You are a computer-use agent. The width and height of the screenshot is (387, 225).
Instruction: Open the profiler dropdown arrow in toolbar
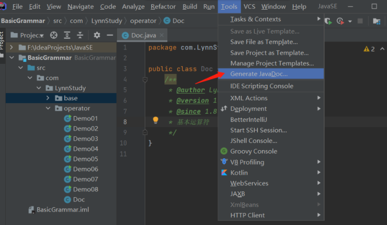(350, 21)
